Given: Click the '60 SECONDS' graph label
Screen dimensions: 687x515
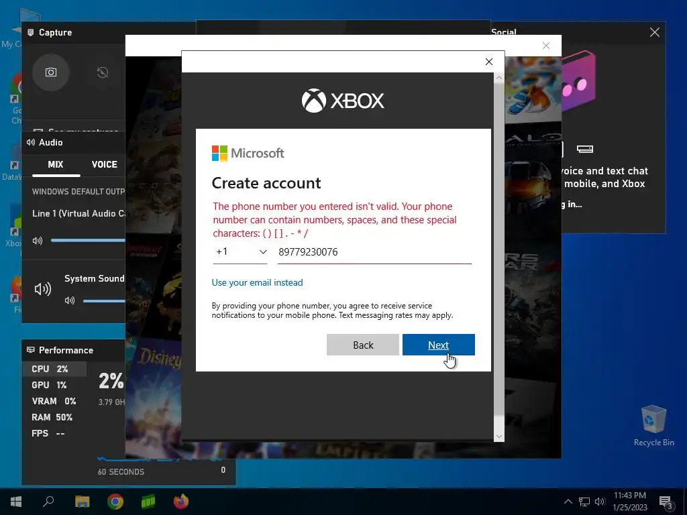Looking at the screenshot, I should tap(121, 471).
